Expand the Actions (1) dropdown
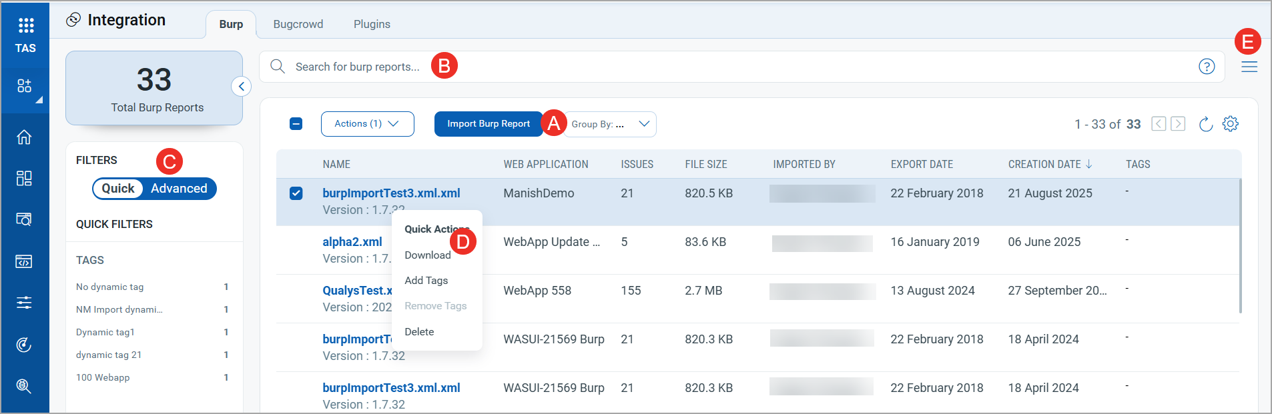Screen dimensions: 1272x414 point(367,124)
